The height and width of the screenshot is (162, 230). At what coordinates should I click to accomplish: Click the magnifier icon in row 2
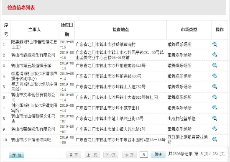pos(215,55)
